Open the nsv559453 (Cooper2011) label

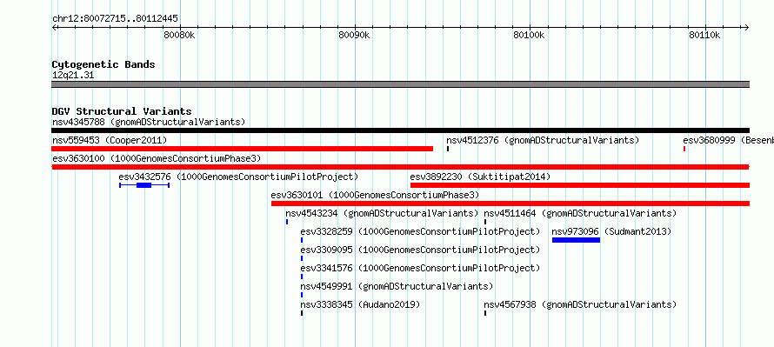click(110, 140)
